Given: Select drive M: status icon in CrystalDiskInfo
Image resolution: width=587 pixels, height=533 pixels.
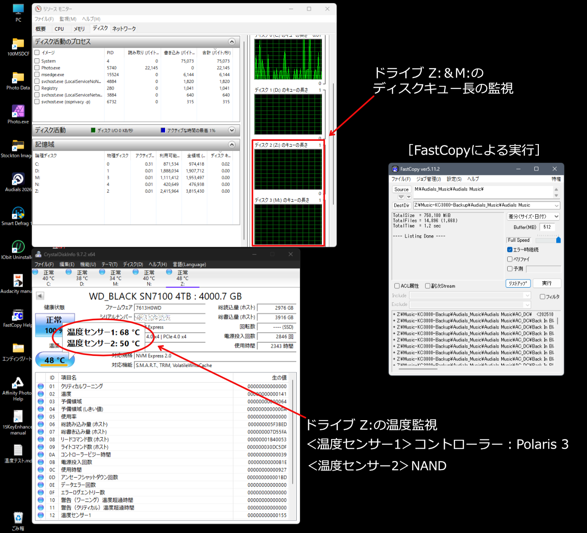Looking at the screenshot, I should [x=102, y=272].
